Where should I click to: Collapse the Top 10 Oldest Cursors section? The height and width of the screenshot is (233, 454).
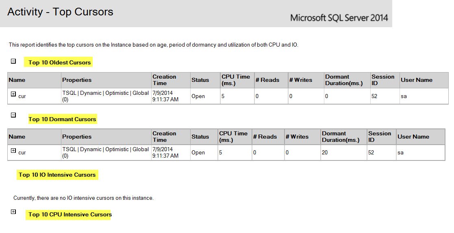[13, 62]
